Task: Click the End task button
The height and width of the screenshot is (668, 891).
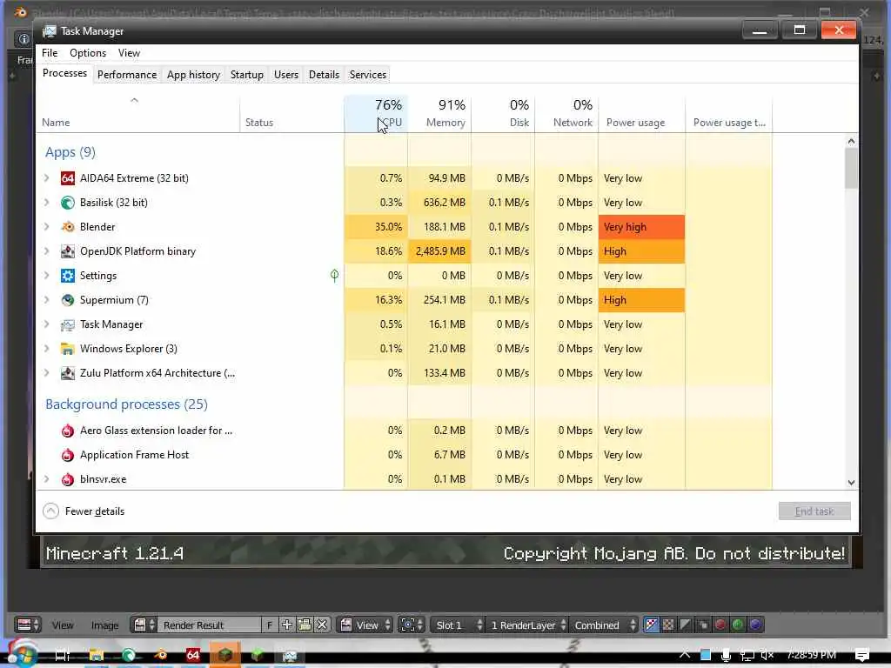Action: click(814, 511)
